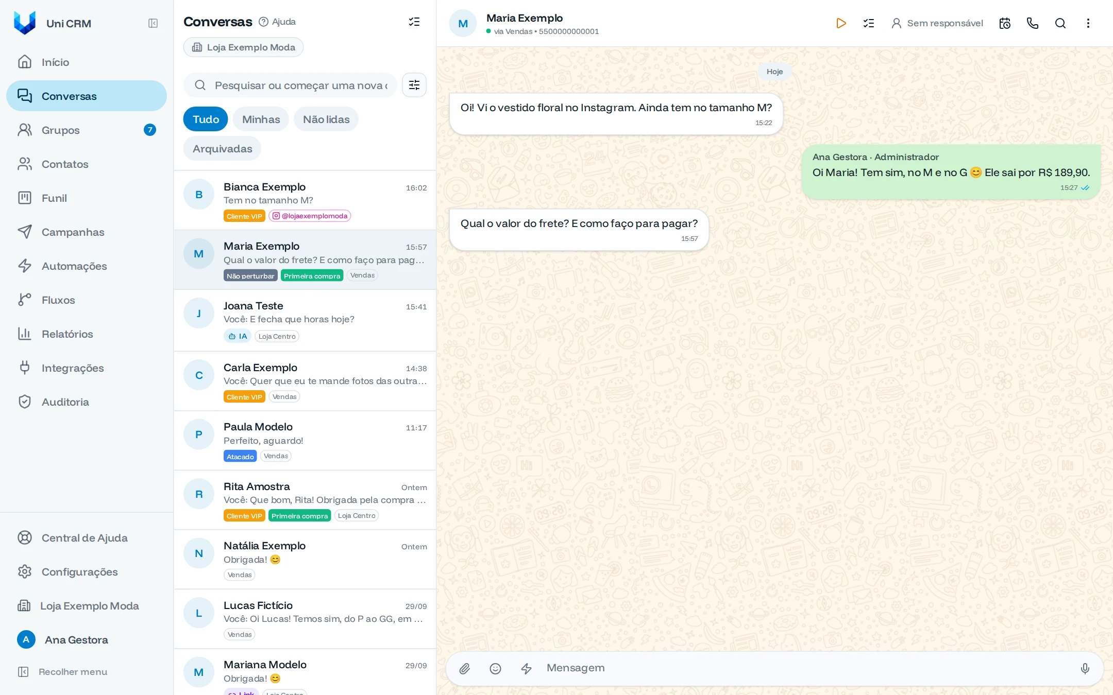1113x695 pixels.
Task: Search within chat using magnifier icon
Action: 1060,23
